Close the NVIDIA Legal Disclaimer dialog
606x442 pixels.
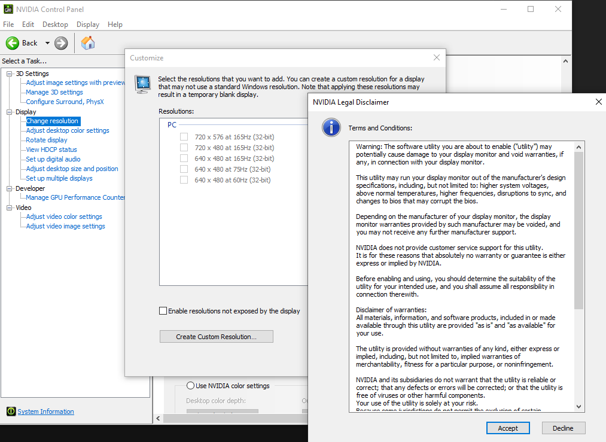pos(598,102)
